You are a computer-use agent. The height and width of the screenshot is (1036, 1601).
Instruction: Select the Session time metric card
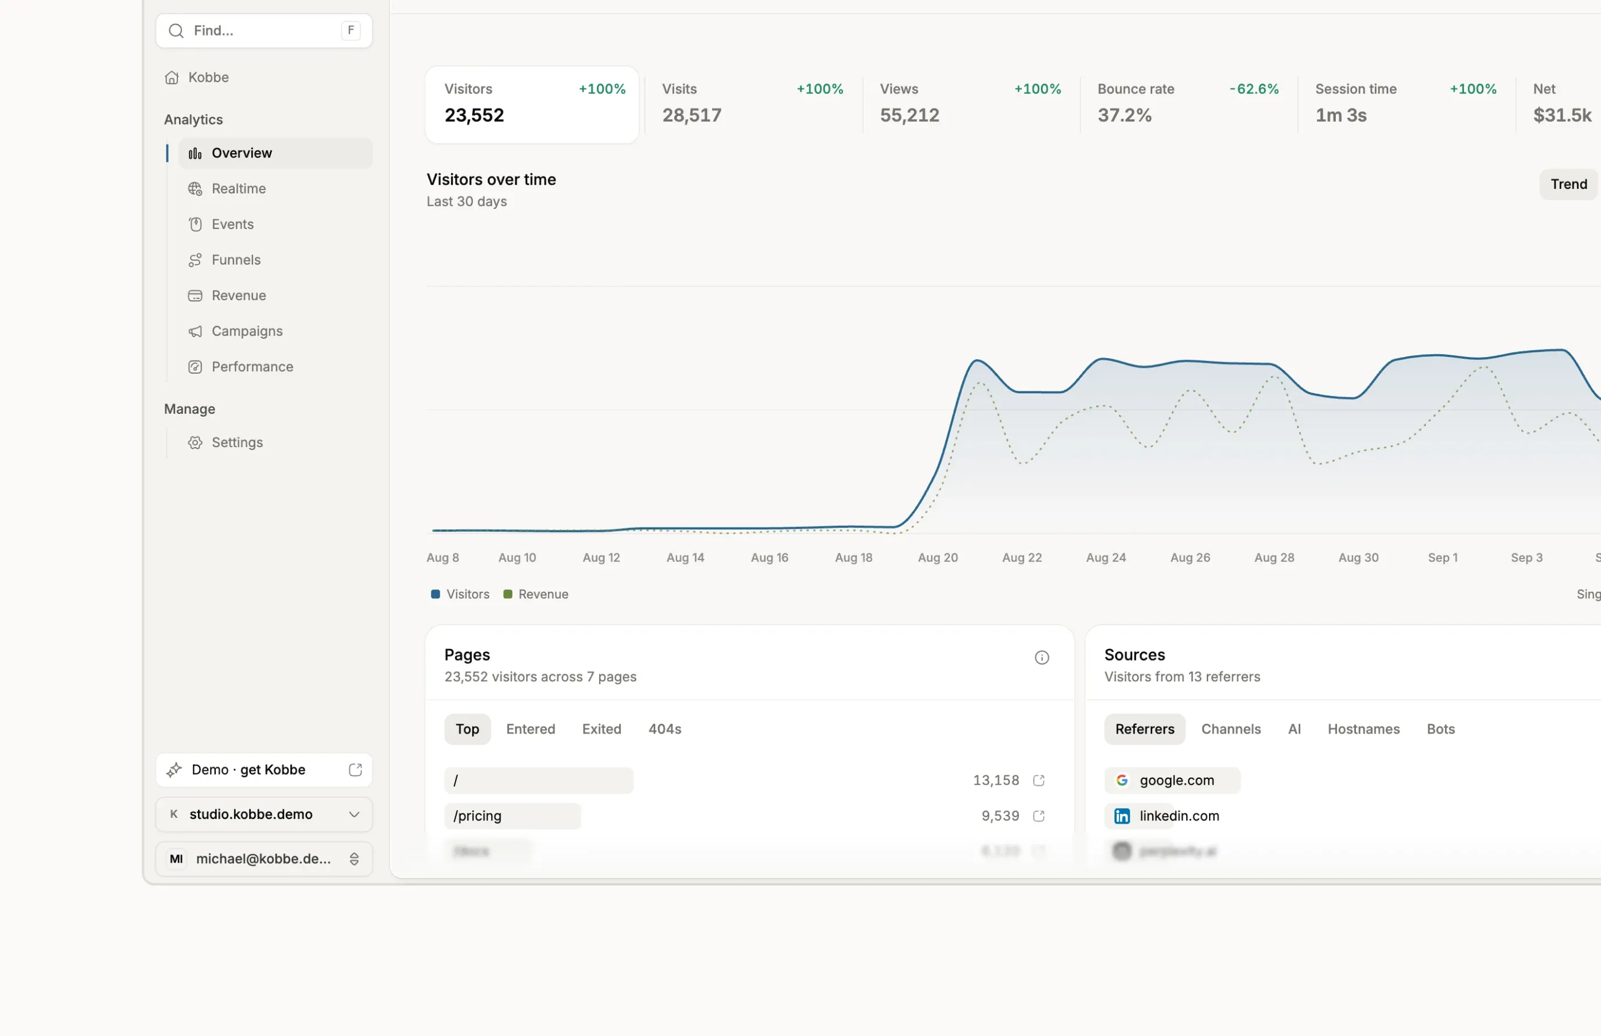point(1406,105)
